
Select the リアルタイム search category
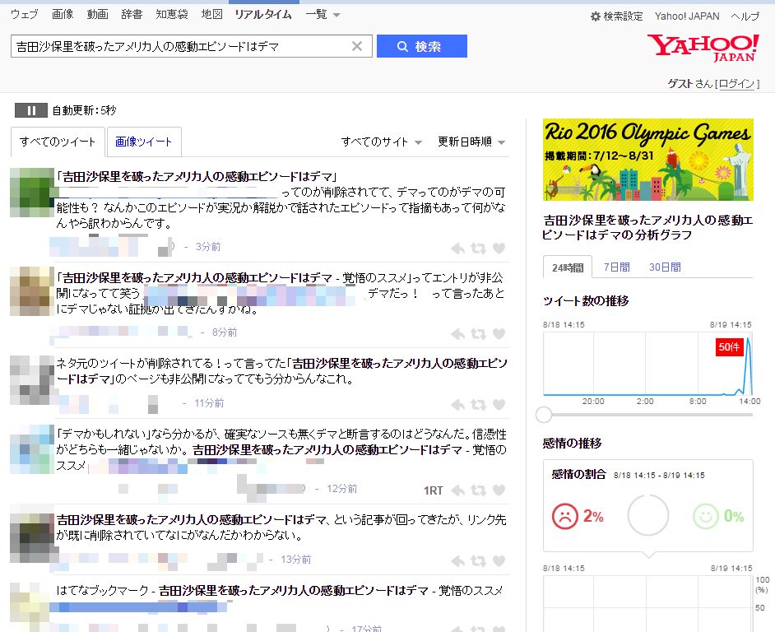pyautogui.click(x=263, y=14)
